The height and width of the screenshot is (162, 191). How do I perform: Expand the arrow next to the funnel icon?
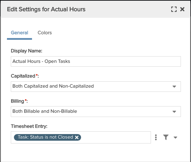click(175, 138)
